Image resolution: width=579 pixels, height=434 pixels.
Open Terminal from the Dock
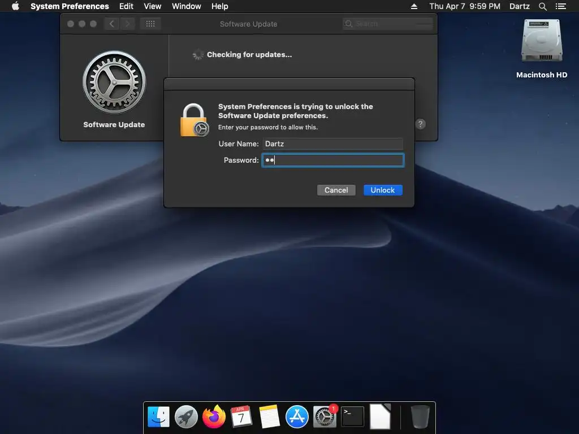point(352,416)
